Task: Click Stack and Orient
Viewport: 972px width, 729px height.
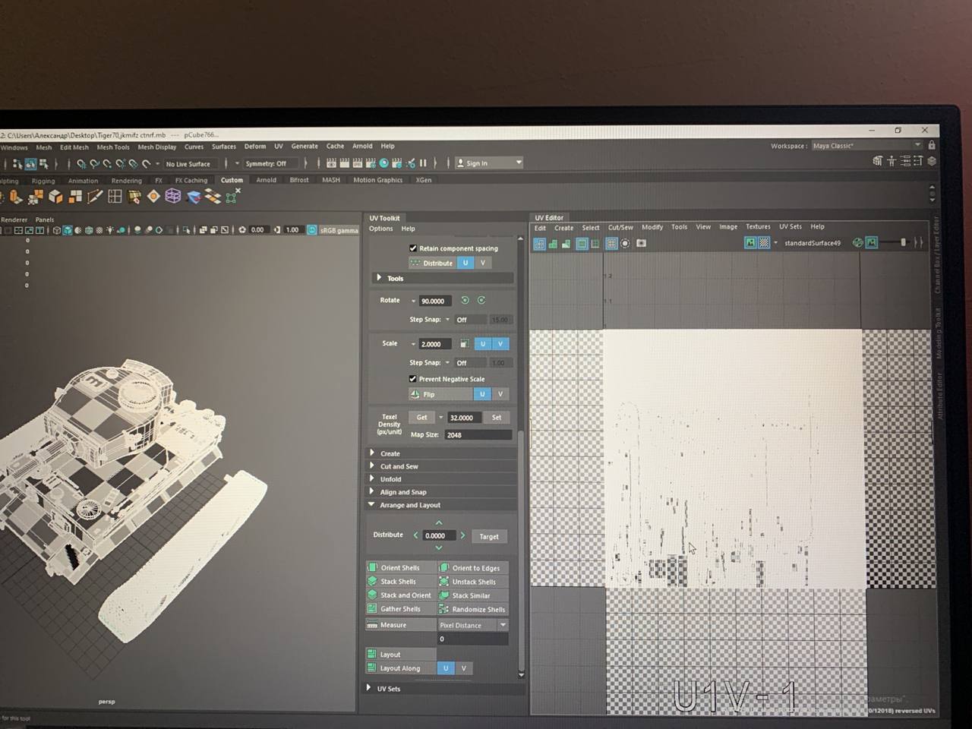Action: click(x=400, y=595)
